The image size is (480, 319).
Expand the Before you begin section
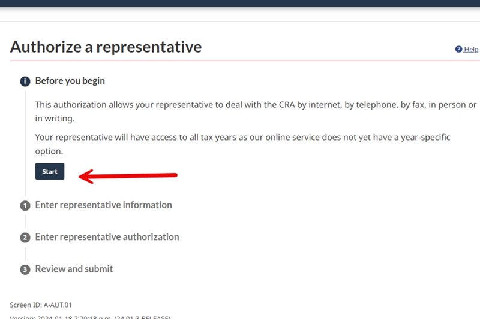tap(70, 81)
